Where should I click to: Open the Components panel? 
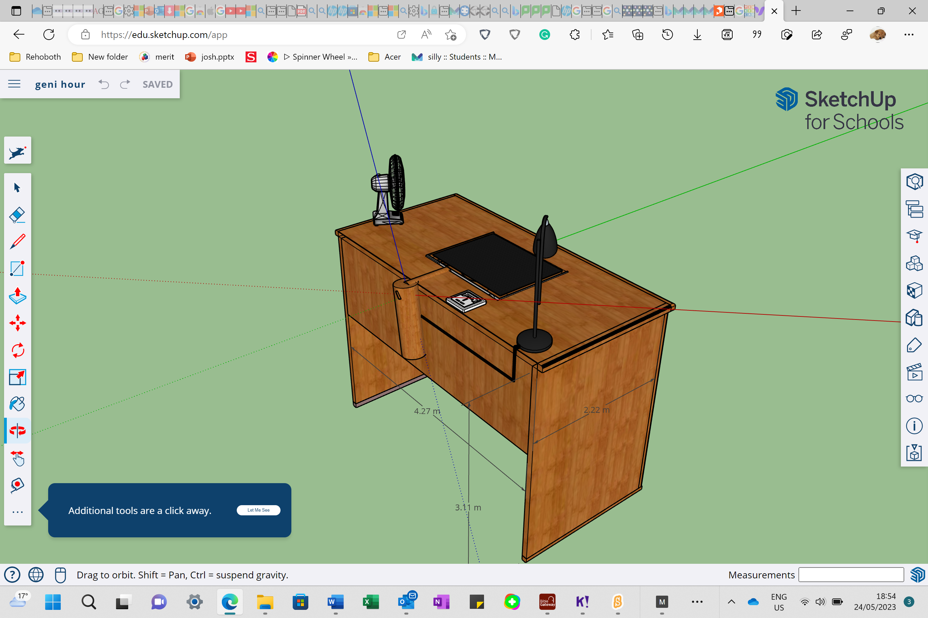[x=914, y=263]
